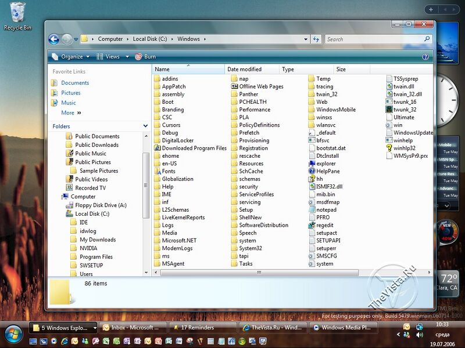Open the regedit file icon

(x=324, y=225)
